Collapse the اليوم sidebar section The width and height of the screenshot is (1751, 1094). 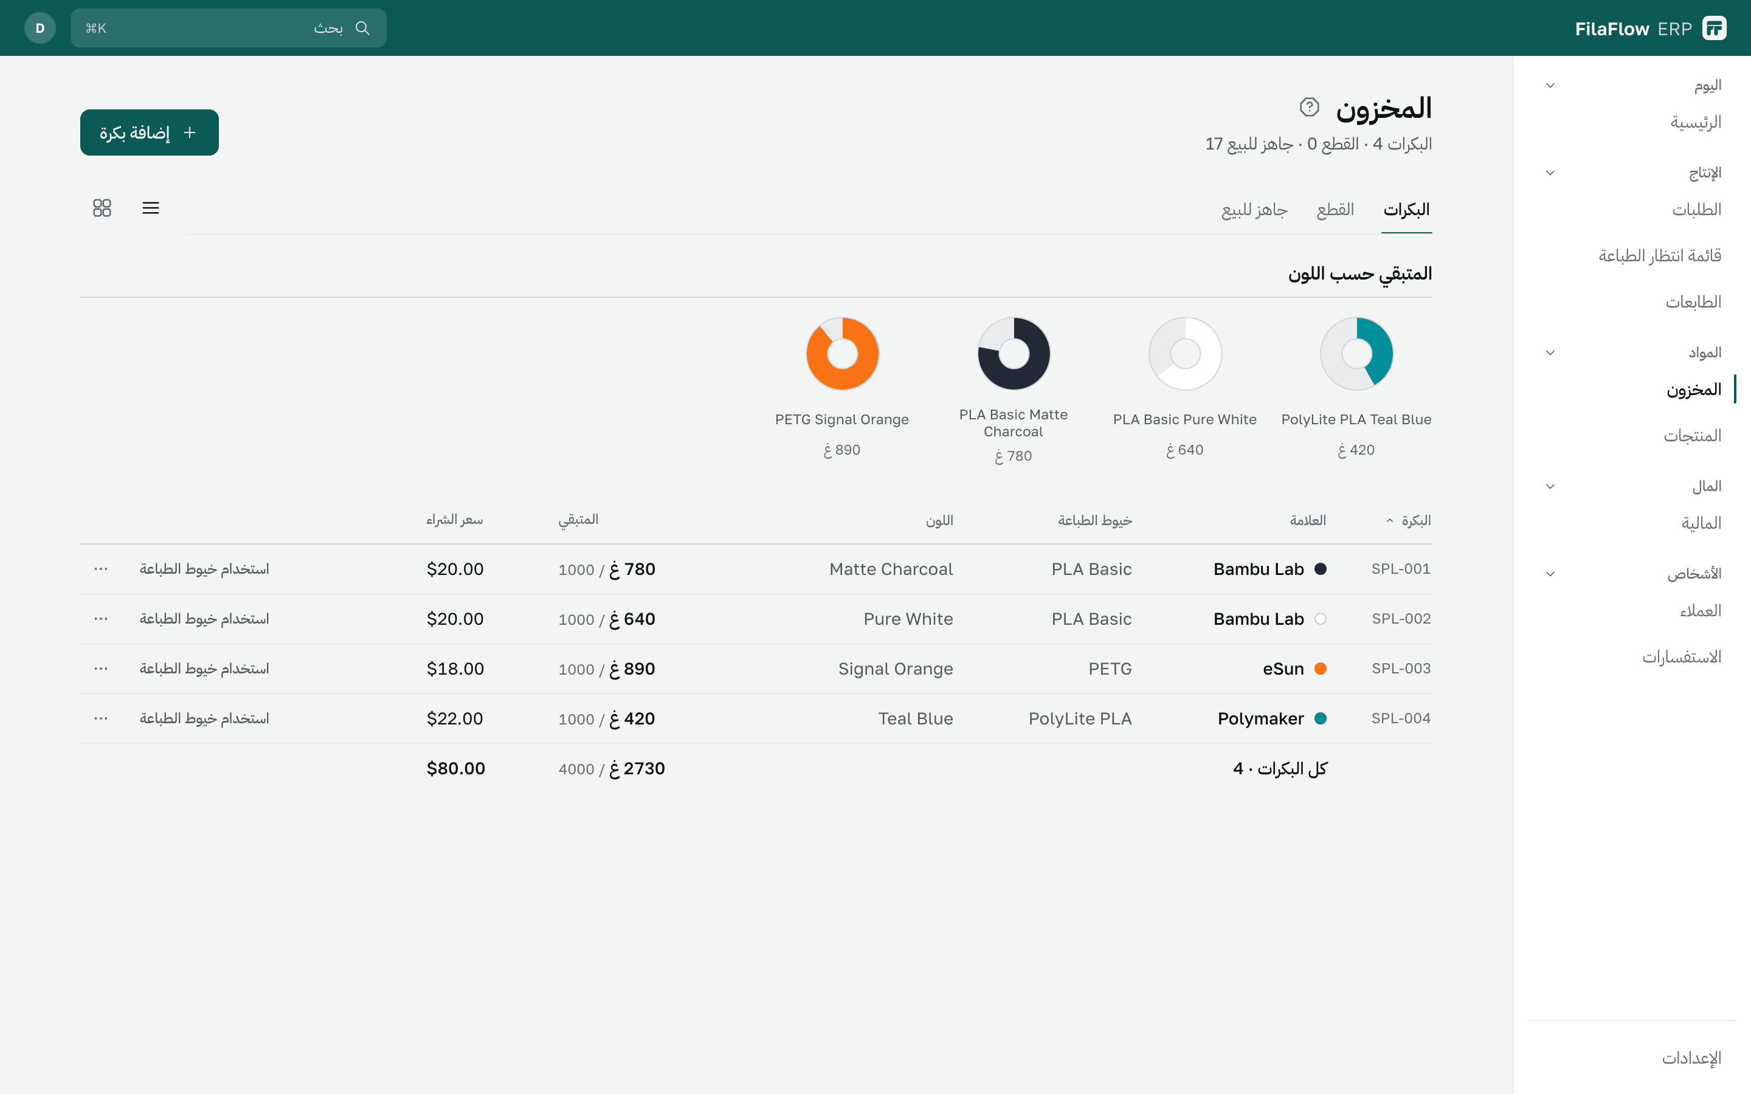point(1550,85)
